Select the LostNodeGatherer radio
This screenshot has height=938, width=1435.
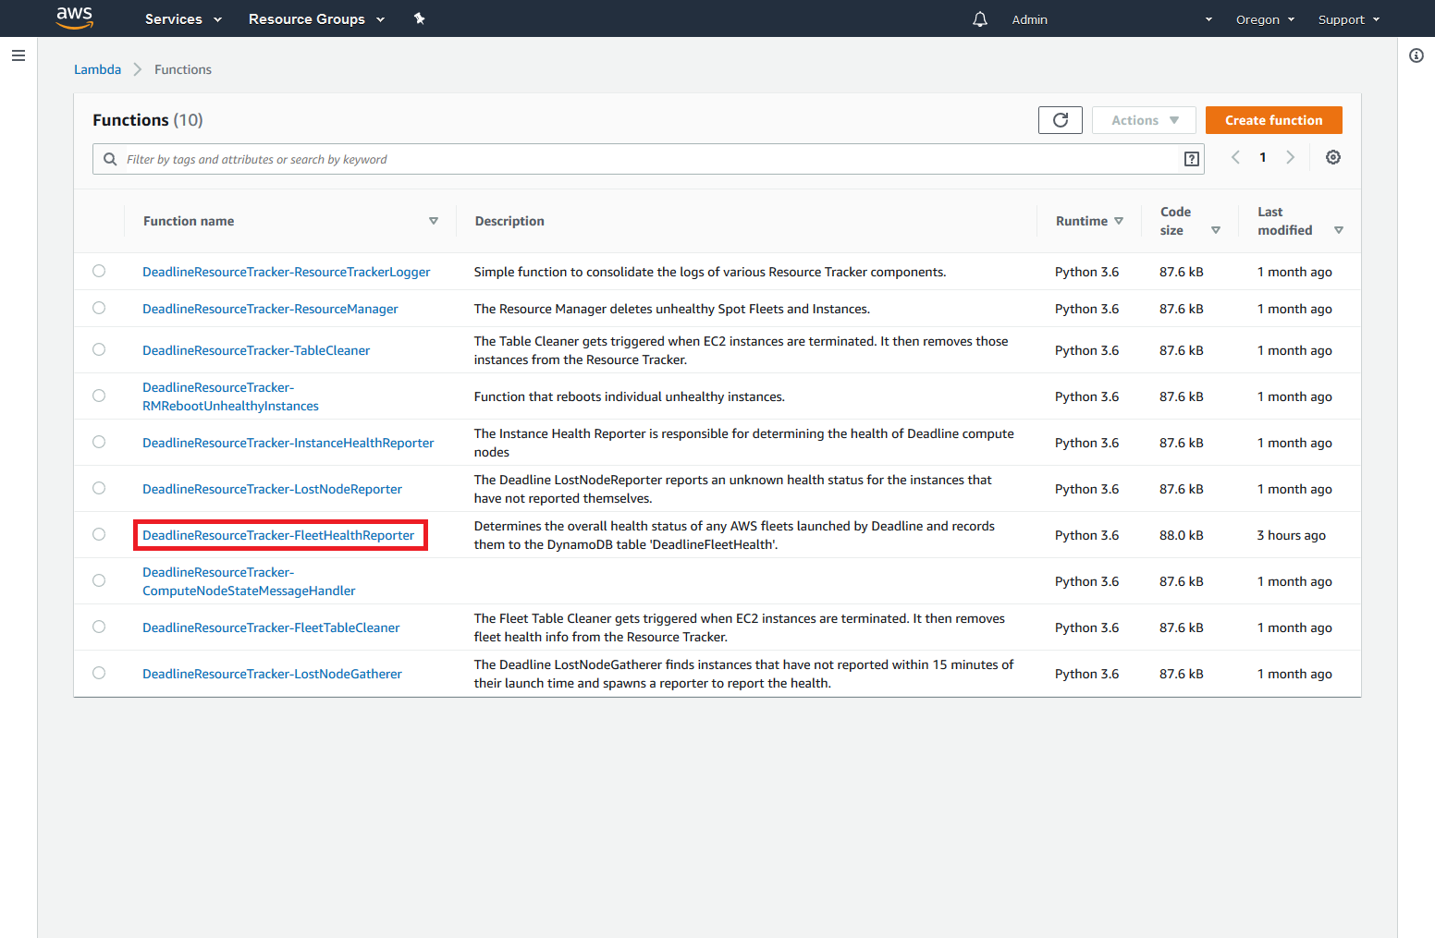pos(99,673)
